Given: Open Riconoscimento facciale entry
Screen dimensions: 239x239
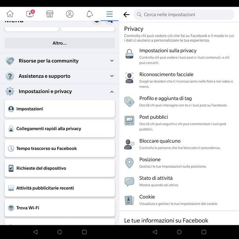Looking at the screenshot, I should (x=179, y=80).
